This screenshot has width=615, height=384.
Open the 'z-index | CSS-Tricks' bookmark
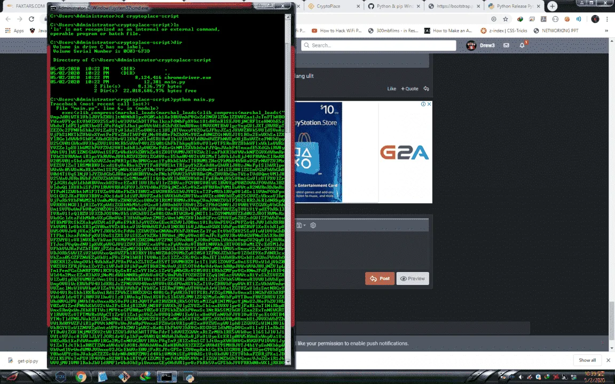click(x=504, y=30)
